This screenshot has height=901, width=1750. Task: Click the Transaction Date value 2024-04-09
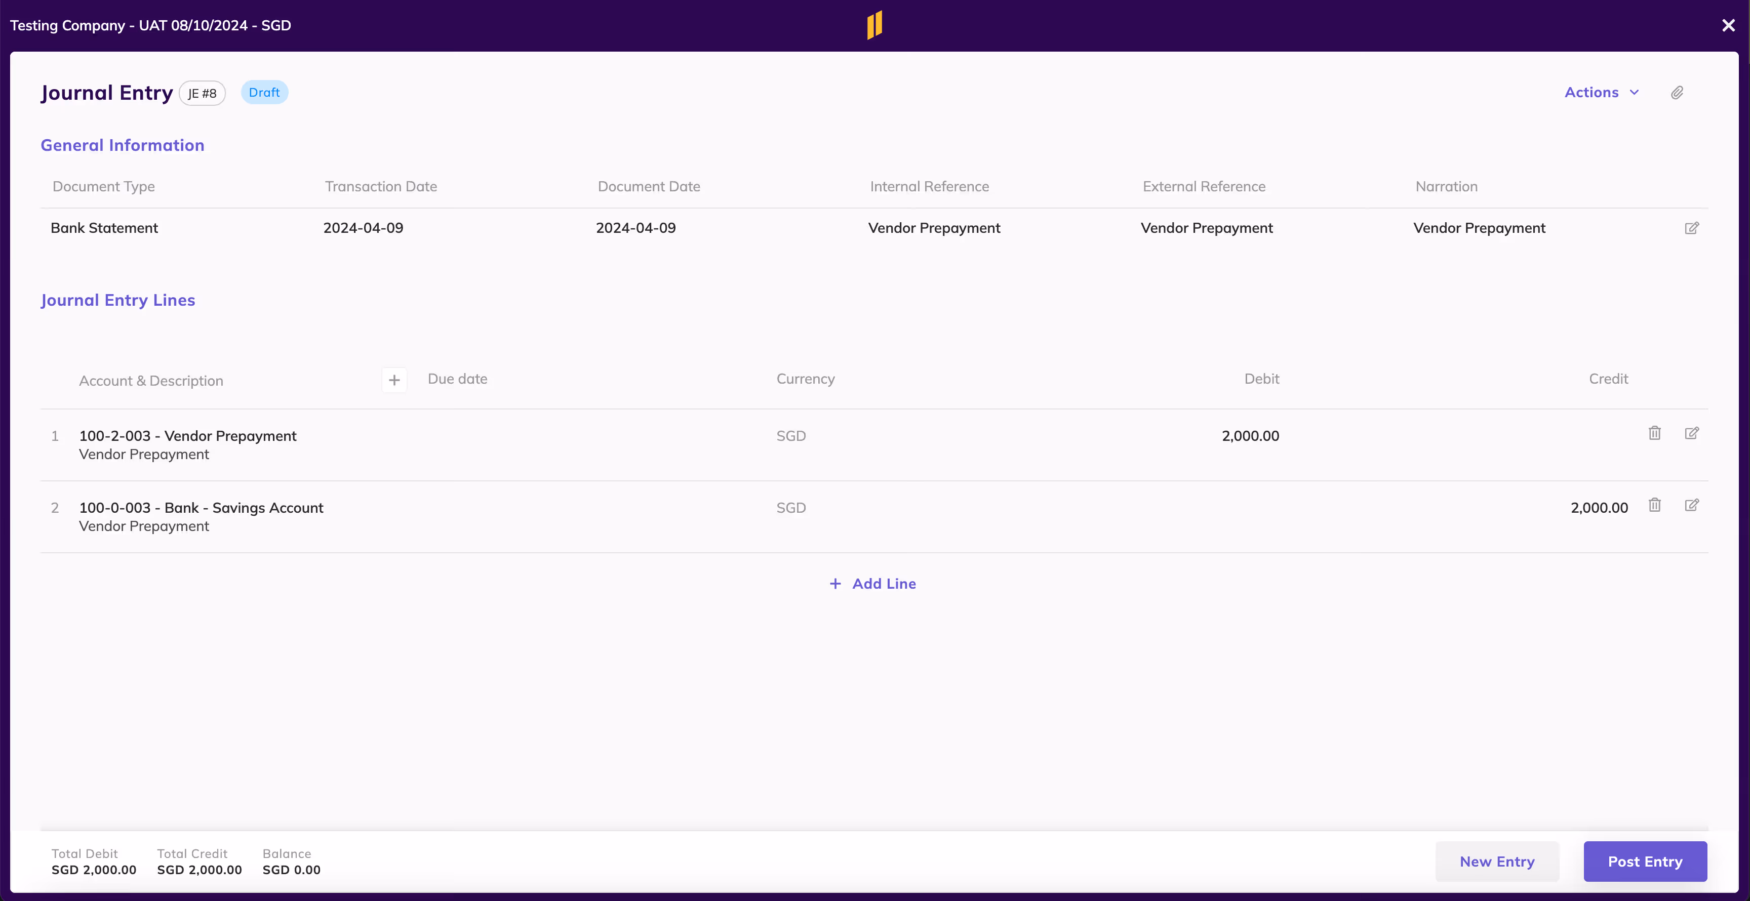[x=363, y=228]
